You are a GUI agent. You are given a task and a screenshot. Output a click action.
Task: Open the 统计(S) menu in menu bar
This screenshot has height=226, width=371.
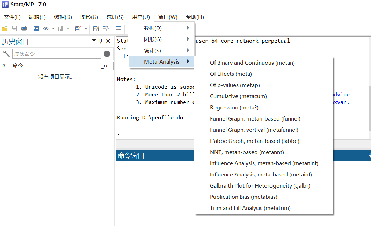[x=115, y=17]
